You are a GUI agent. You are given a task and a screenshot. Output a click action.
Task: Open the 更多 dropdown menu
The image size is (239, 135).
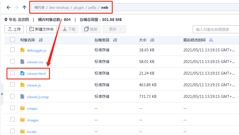(114, 29)
